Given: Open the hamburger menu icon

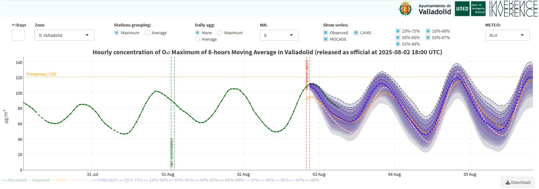Looking at the screenshot, I should [x=4, y=8].
